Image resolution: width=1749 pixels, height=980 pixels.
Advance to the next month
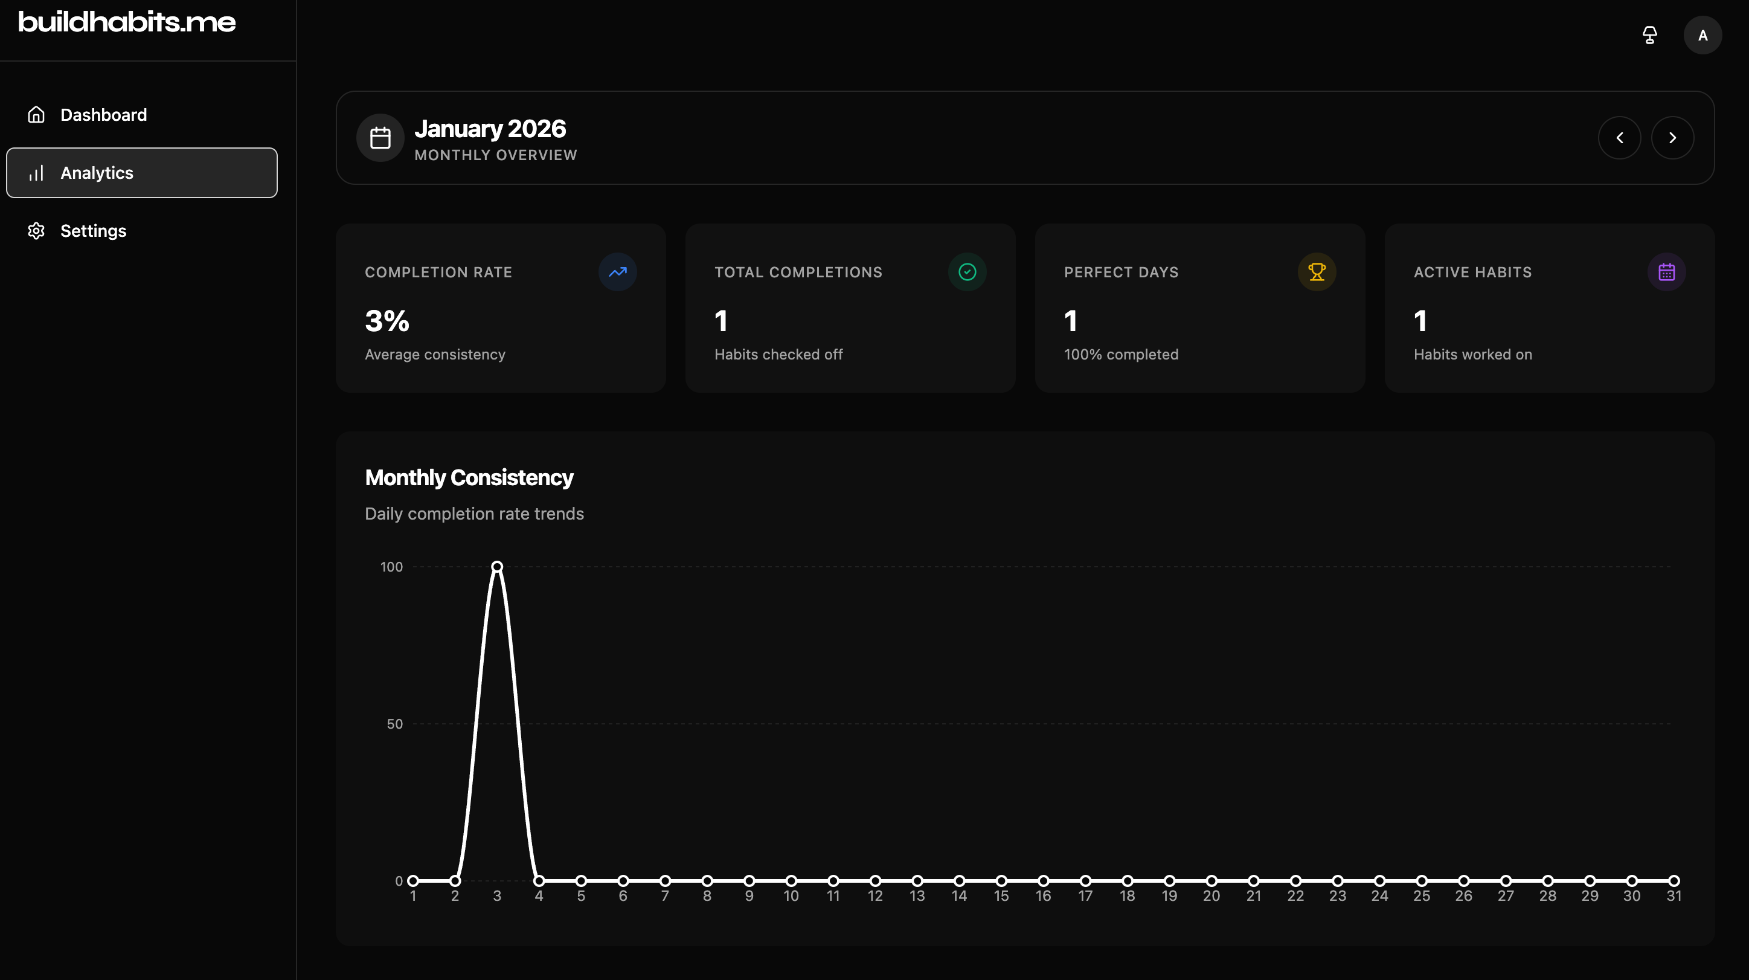(x=1673, y=137)
